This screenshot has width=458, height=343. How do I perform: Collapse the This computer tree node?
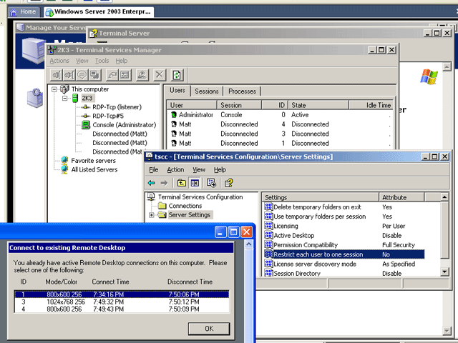pos(54,89)
